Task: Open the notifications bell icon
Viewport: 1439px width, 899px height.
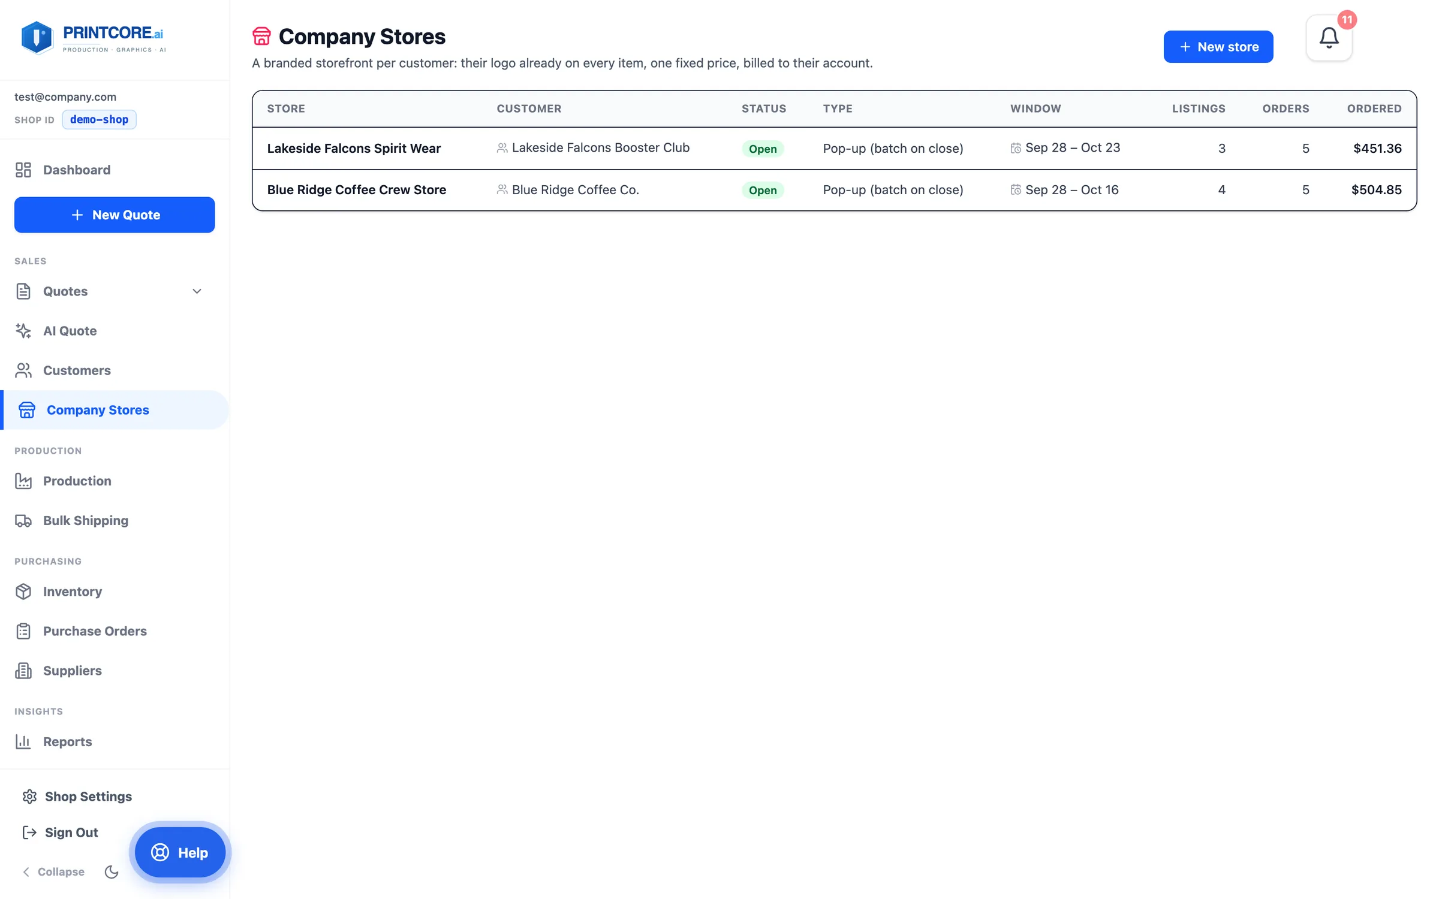Action: coord(1329,38)
